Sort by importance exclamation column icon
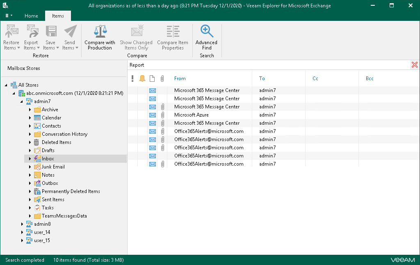420x265 pixels. pos(132,79)
